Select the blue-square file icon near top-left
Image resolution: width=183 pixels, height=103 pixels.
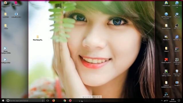[x=16, y=15]
